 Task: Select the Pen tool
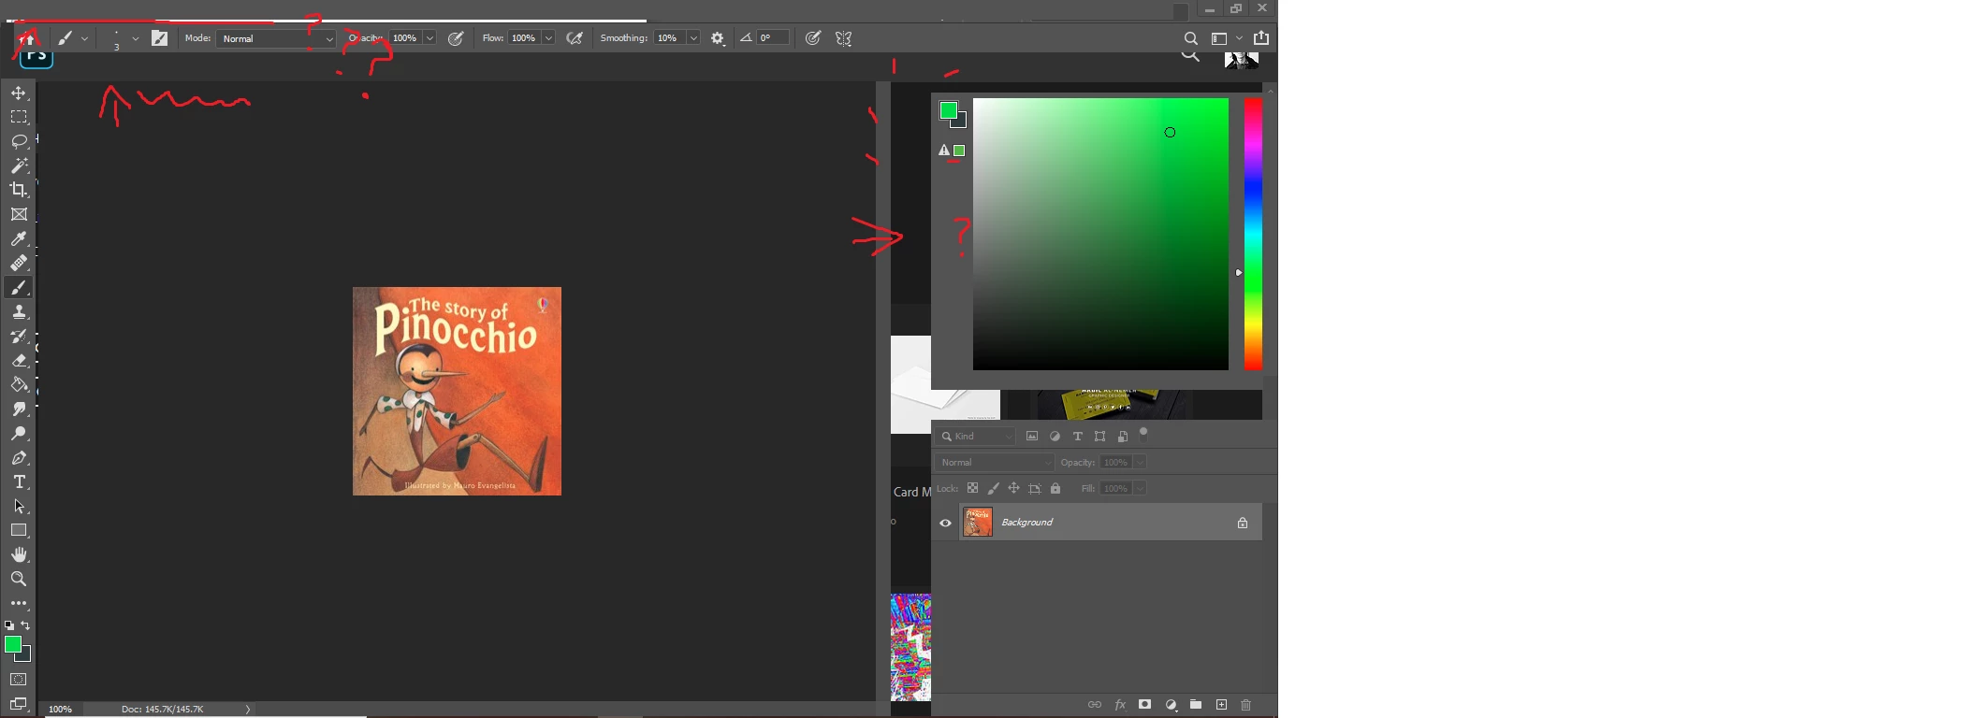[x=19, y=458]
